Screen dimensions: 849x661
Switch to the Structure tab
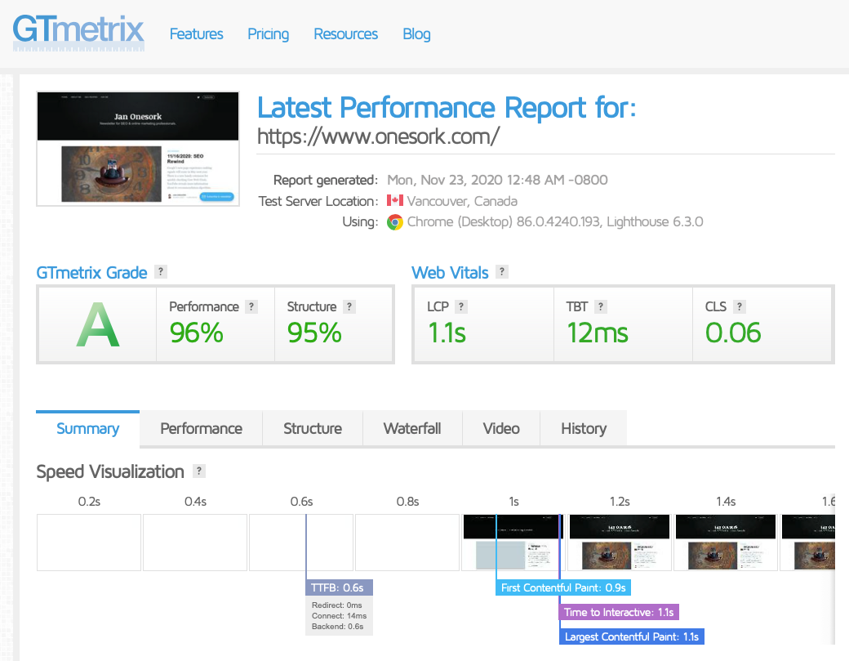click(313, 429)
